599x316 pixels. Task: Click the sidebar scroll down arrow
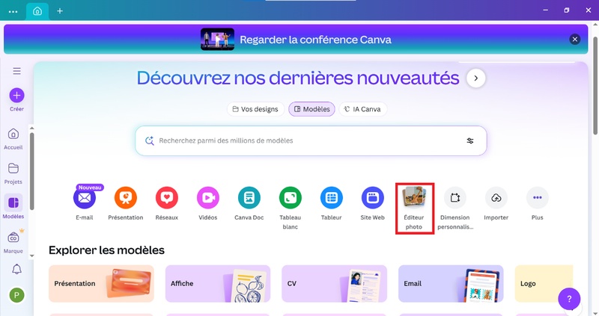(31, 255)
